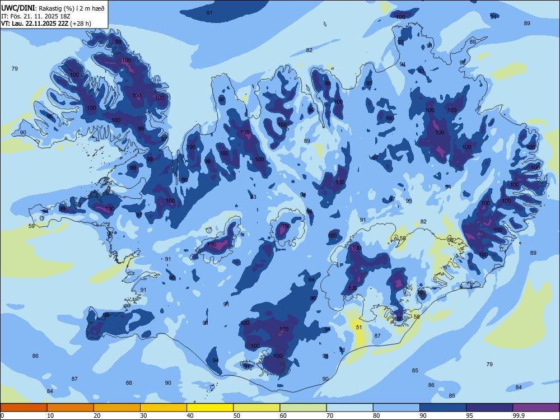Select the 20–30 amber legend swatch
The height and width of the screenshot is (420, 560).
coord(117,408)
